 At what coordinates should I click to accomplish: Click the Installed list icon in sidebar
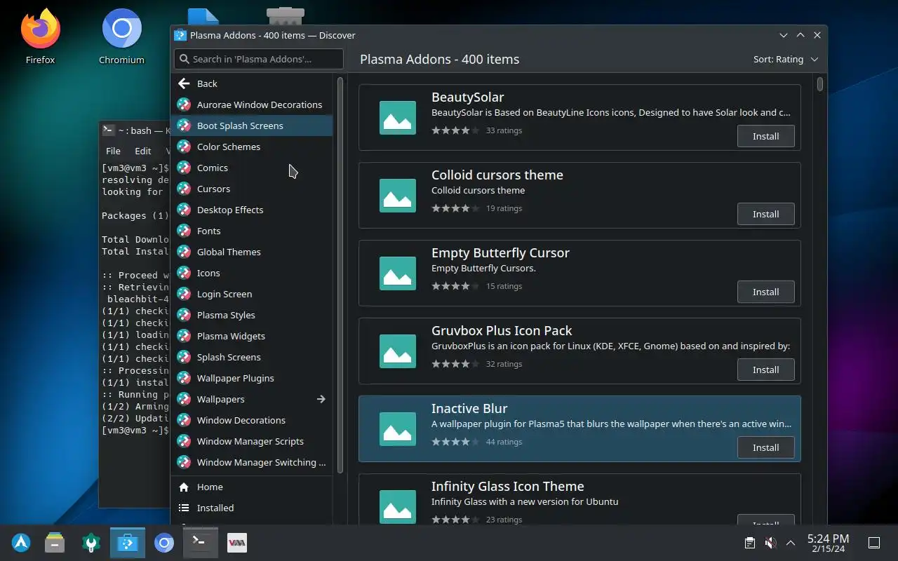click(184, 508)
